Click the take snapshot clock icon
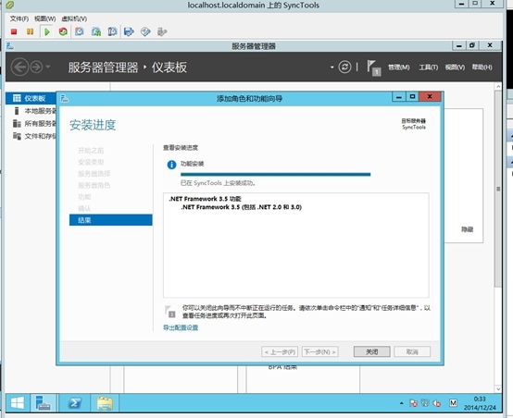The width and height of the screenshot is (513, 418). [x=80, y=31]
